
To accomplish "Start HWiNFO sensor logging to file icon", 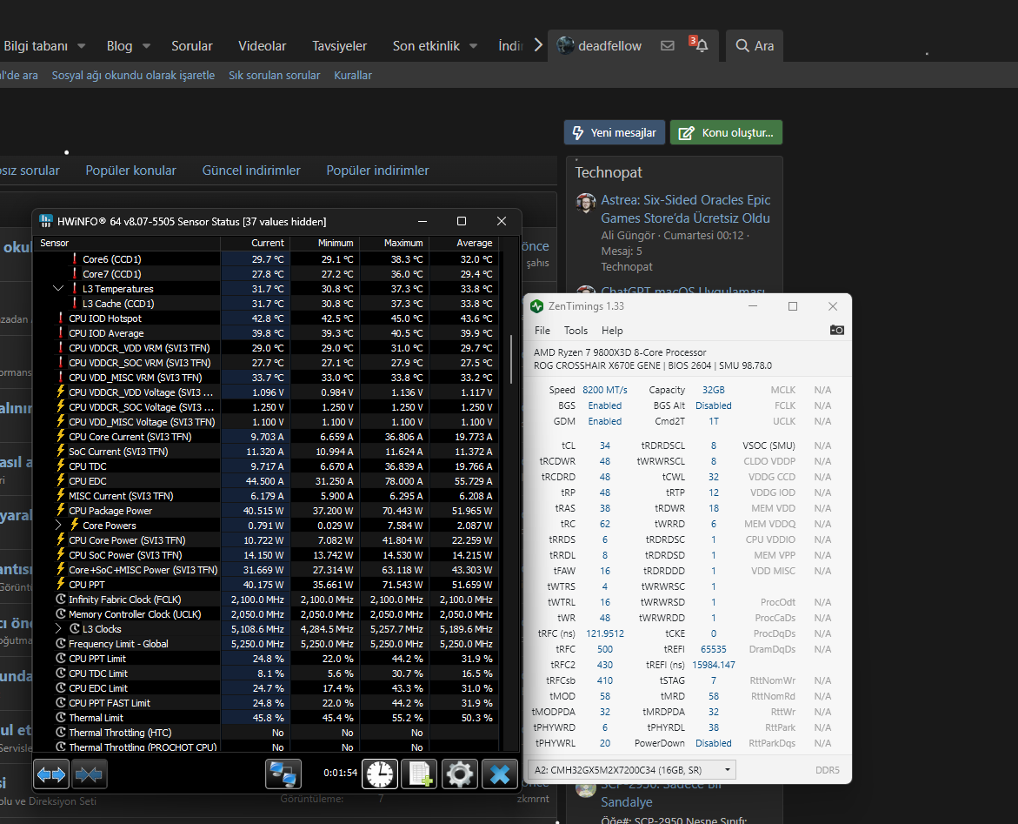I will [x=419, y=774].
